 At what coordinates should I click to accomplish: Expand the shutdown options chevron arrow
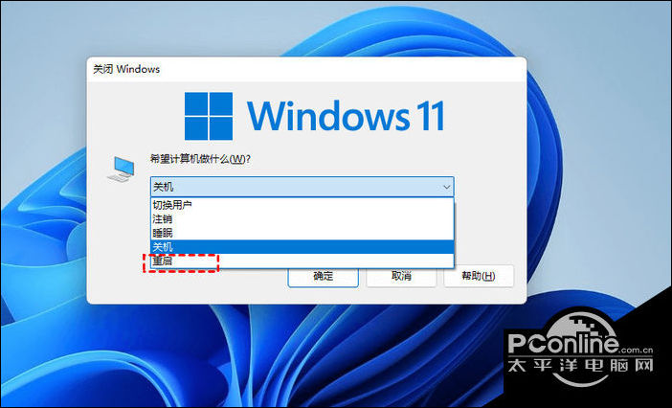click(x=445, y=187)
